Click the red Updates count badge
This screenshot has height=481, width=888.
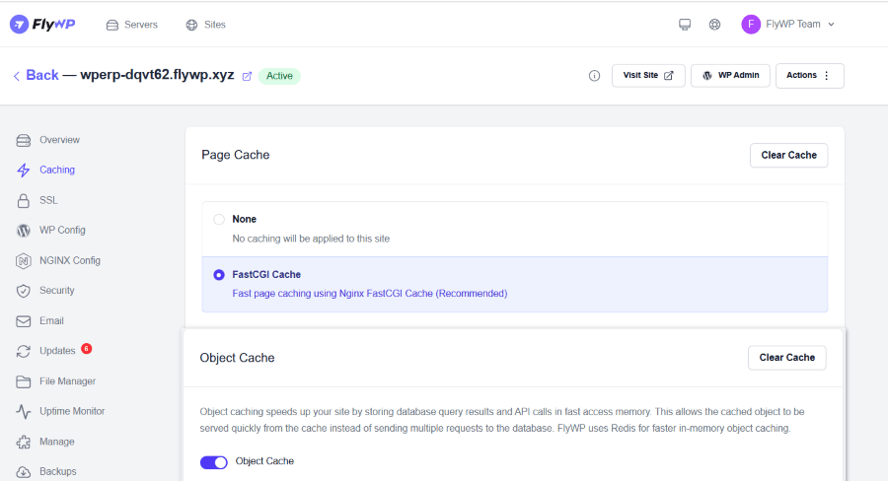pos(87,349)
